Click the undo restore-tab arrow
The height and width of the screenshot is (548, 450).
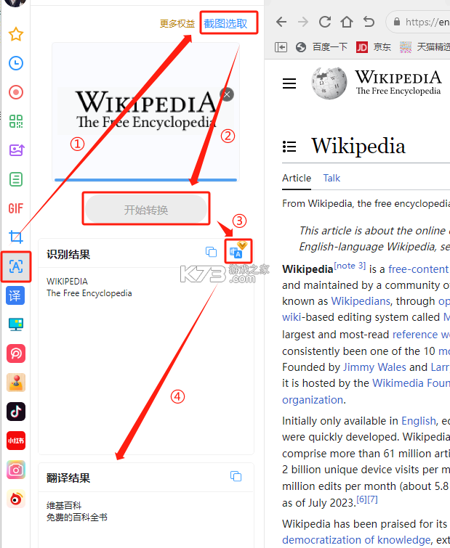[x=369, y=22]
